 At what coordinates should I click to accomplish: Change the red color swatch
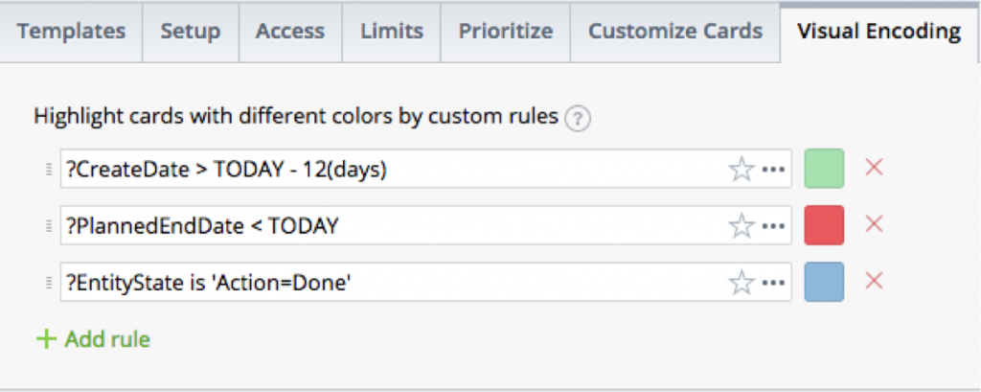click(x=824, y=225)
